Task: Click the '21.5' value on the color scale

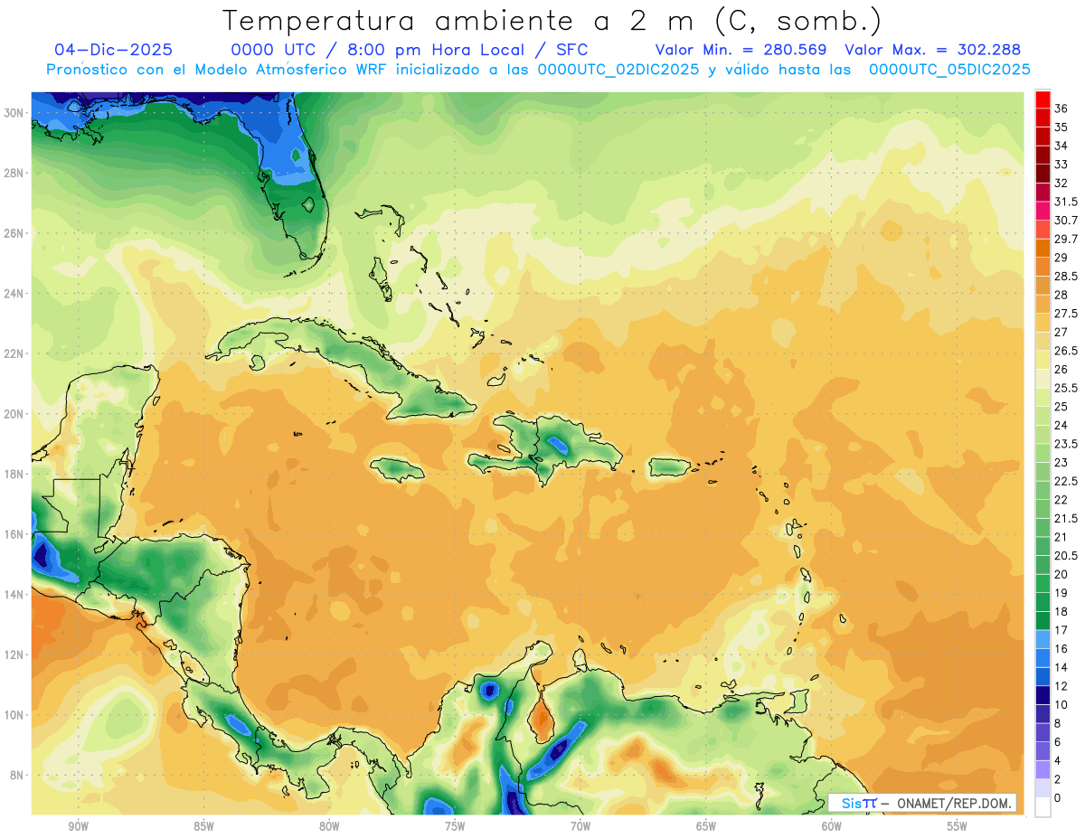Action: pos(1066,518)
